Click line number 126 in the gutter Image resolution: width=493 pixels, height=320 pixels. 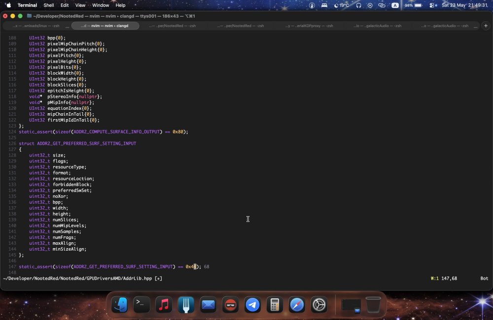click(12, 144)
